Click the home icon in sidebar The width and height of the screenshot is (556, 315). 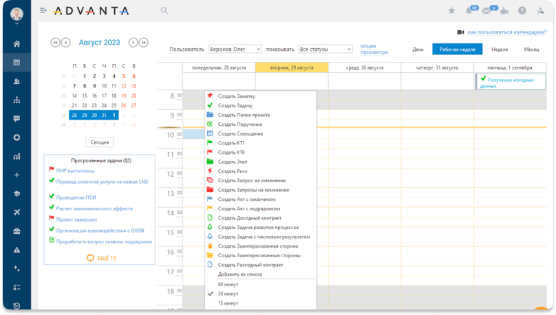(x=17, y=44)
